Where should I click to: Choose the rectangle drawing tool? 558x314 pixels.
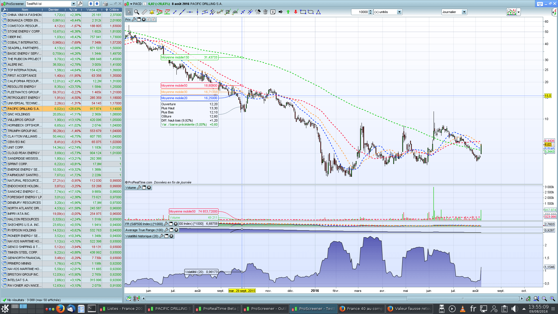pyautogui.click(x=303, y=12)
